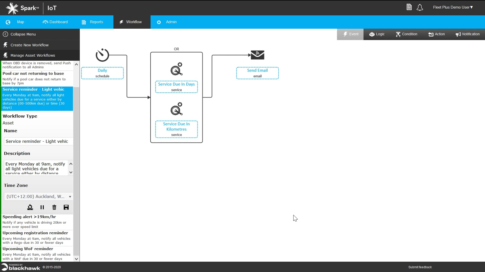
Task: Delete the workflow with trash icon
Action: coord(54,207)
